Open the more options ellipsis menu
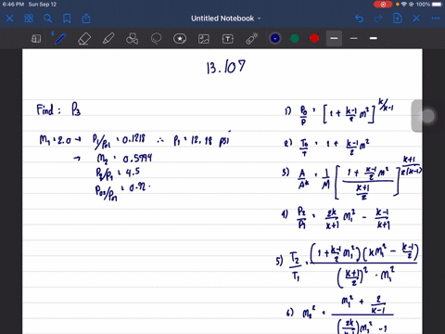Image resolution: width=445 pixels, height=334 pixels. [x=436, y=19]
